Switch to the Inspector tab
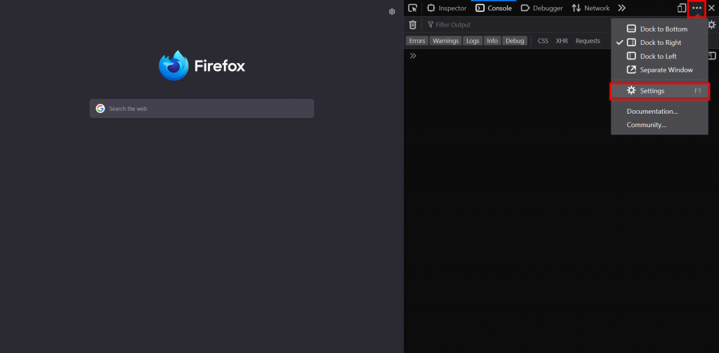Viewport: 719px width, 353px height. [x=447, y=8]
